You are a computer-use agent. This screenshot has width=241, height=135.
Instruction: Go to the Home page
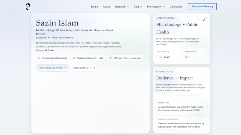(94, 7)
